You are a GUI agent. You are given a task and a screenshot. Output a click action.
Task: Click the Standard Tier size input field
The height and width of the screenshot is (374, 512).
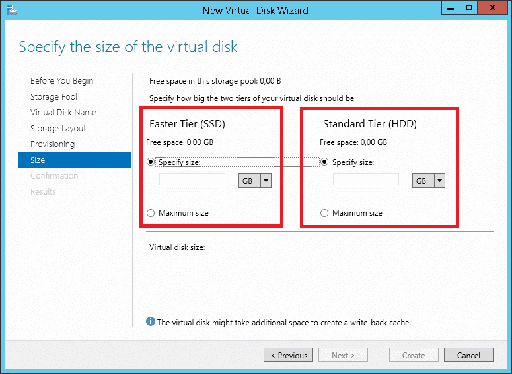coord(365,180)
